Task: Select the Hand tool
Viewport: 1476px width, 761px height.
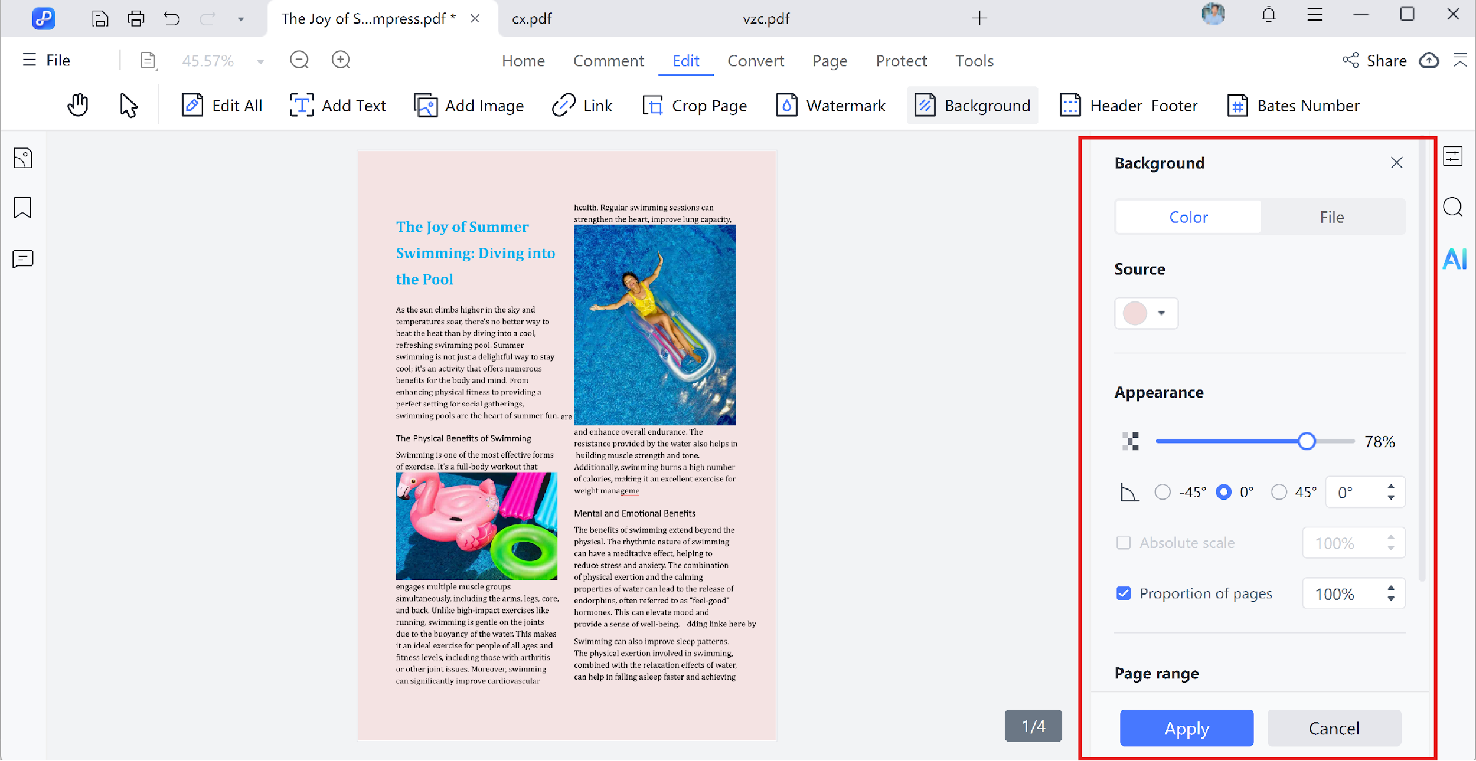Action: point(79,105)
